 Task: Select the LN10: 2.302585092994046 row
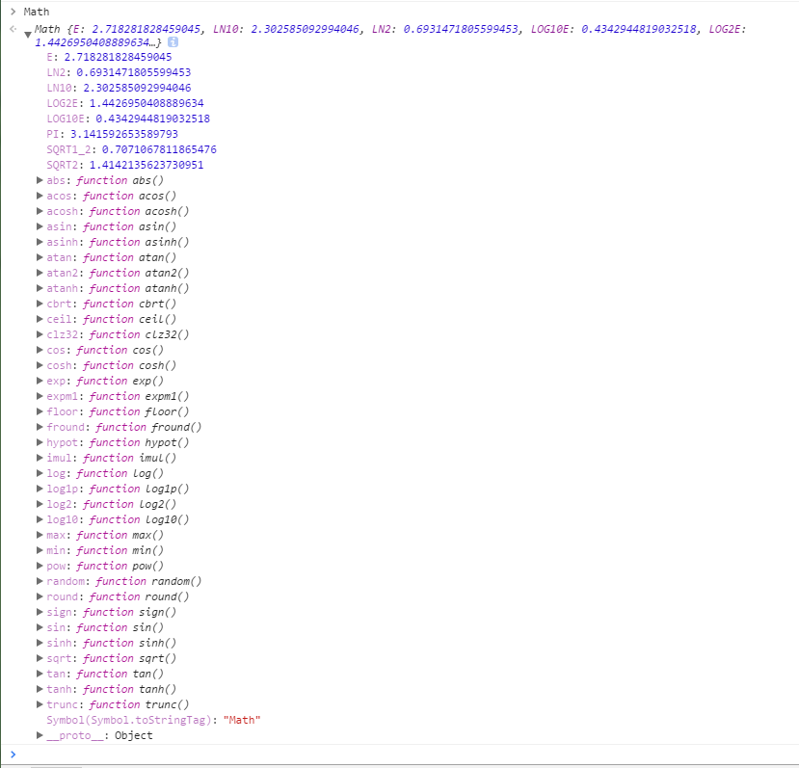(119, 88)
